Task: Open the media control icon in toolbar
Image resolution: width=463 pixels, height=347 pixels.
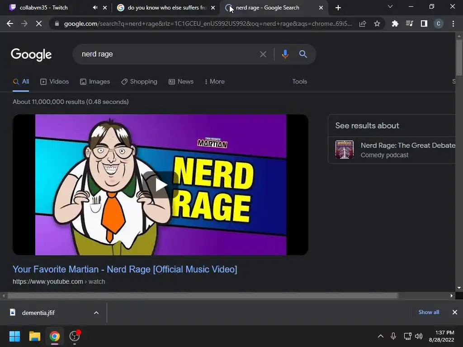Action: pyautogui.click(x=409, y=23)
